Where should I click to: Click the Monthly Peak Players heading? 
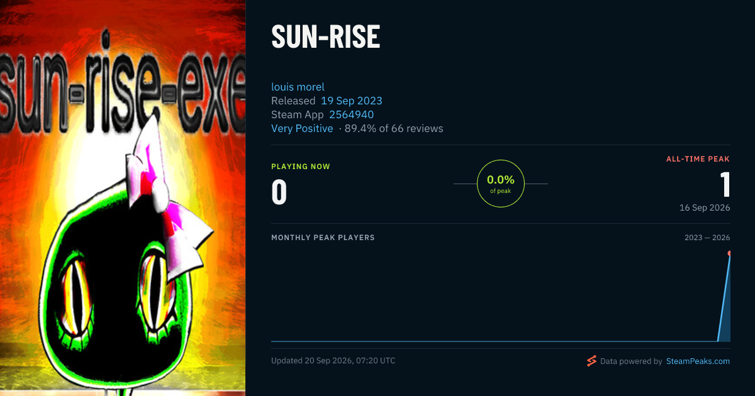pos(323,238)
